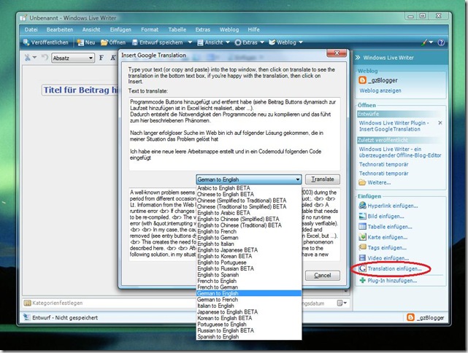This screenshot has width=468, height=353.
Task: Click the Video einfügen... film icon
Action: tap(362, 258)
